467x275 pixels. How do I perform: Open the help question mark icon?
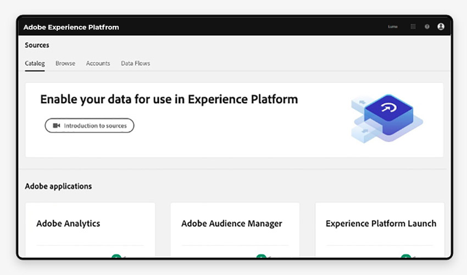pos(427,26)
